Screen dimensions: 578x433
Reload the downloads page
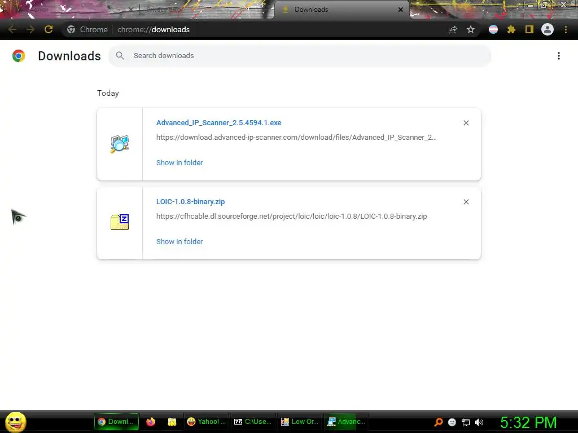(49, 29)
